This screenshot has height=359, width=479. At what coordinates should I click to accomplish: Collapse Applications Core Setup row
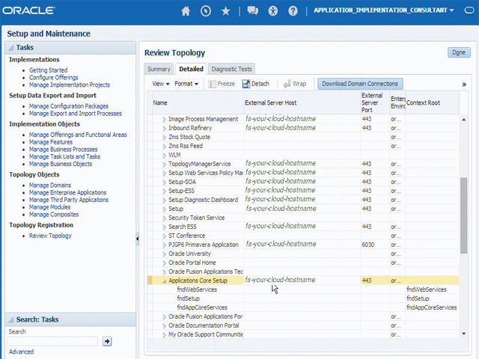coord(164,281)
